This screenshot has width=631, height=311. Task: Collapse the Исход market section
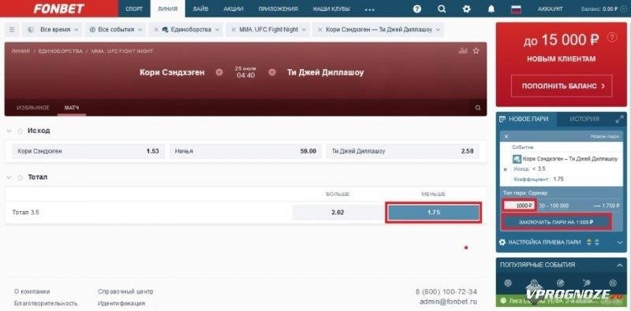(9, 131)
